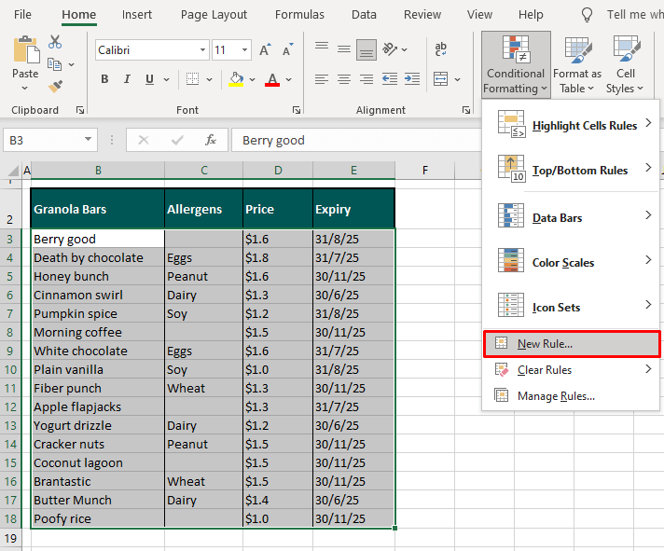Click in the formula bar showing Berry good

tap(355, 140)
